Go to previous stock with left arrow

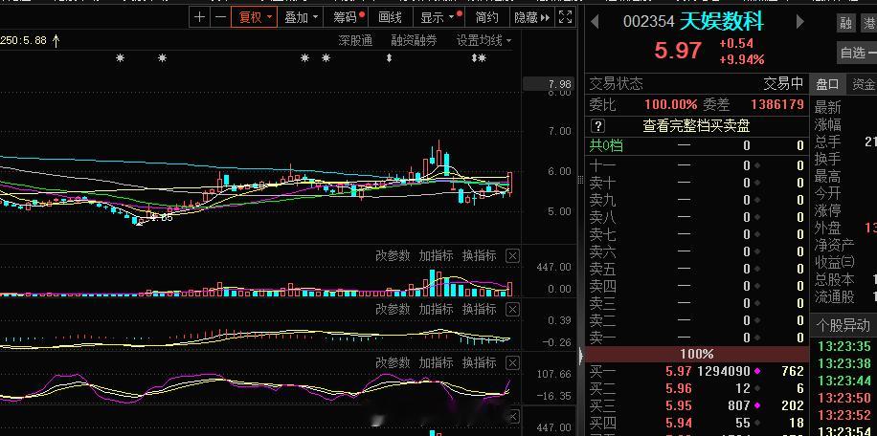tap(595, 22)
